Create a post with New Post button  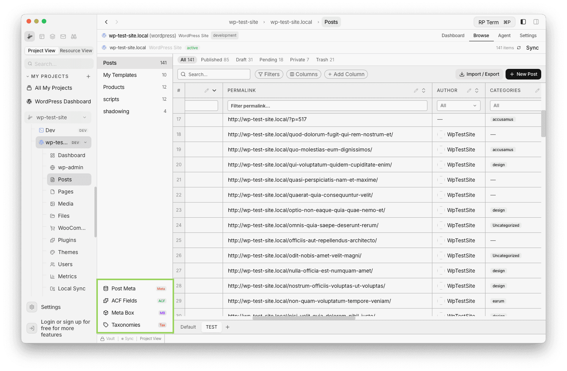pyautogui.click(x=523, y=74)
